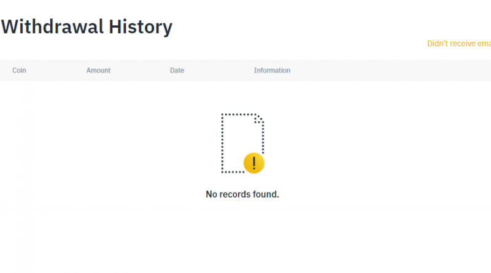Image resolution: width=491 pixels, height=273 pixels.
Task: Click the word "Withdrawal" in the title
Action: [x=52, y=26]
